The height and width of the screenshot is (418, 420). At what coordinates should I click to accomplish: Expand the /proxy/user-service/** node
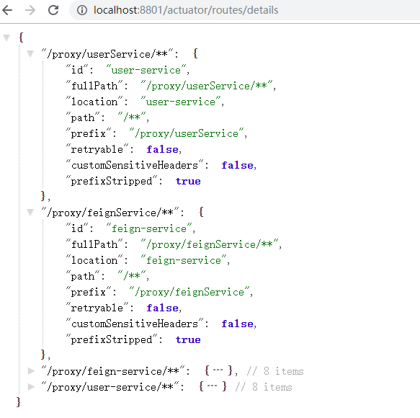pos(31,386)
